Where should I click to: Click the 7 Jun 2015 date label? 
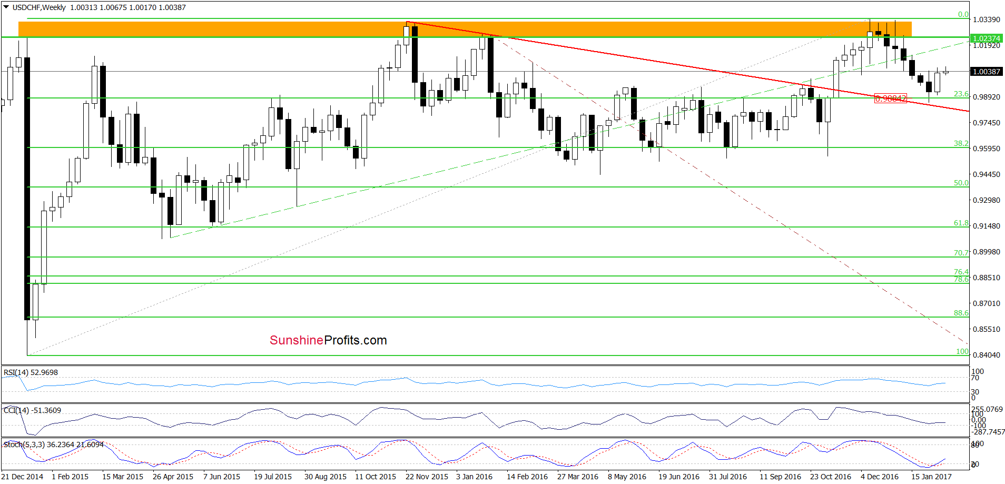click(222, 477)
